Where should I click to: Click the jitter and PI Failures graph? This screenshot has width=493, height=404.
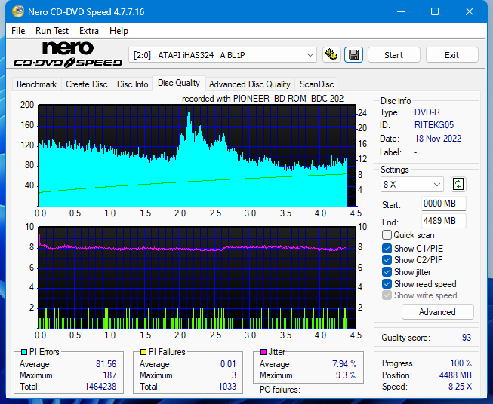tap(197, 277)
